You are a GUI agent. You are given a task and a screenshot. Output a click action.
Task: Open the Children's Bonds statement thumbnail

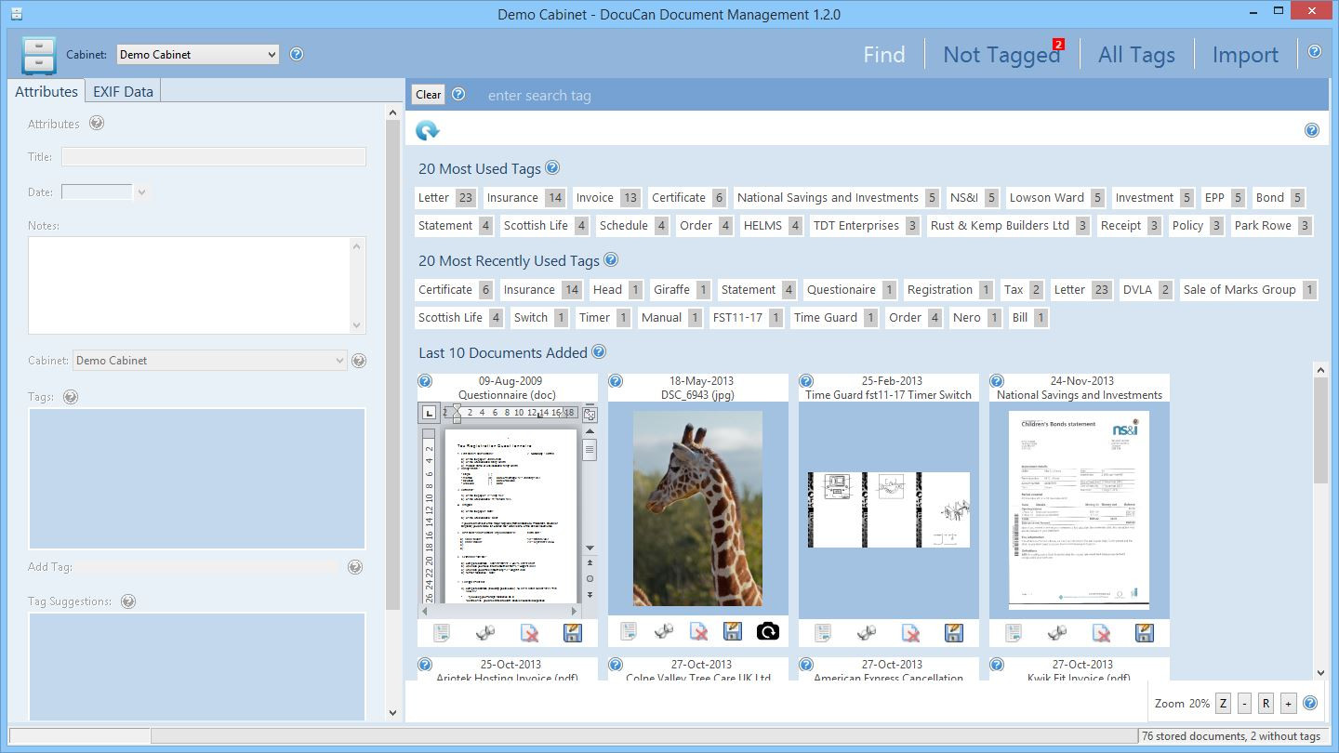click(1080, 509)
